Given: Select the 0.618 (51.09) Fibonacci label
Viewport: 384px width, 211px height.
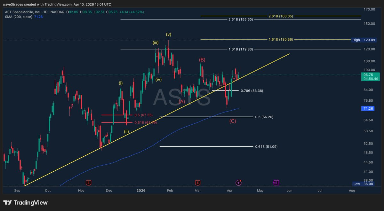Looking at the screenshot, I should click(266, 147).
